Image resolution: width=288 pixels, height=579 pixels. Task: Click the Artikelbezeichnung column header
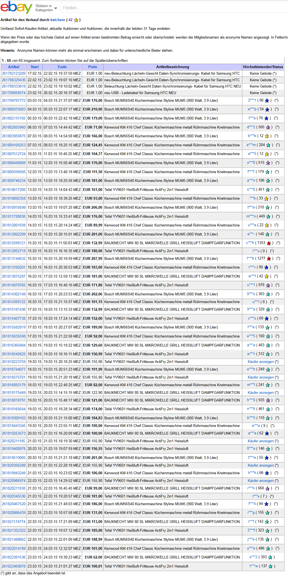(172, 67)
